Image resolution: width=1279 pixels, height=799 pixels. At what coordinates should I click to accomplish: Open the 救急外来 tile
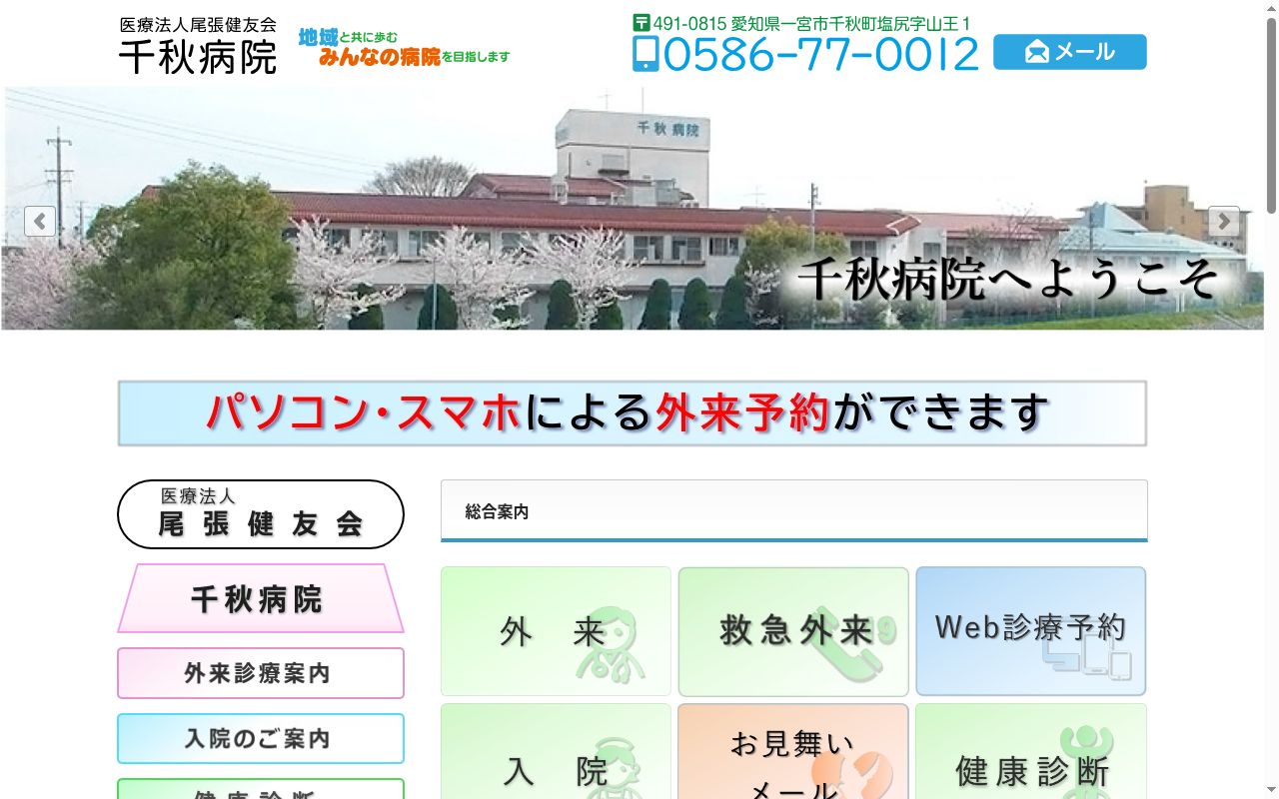click(x=793, y=631)
